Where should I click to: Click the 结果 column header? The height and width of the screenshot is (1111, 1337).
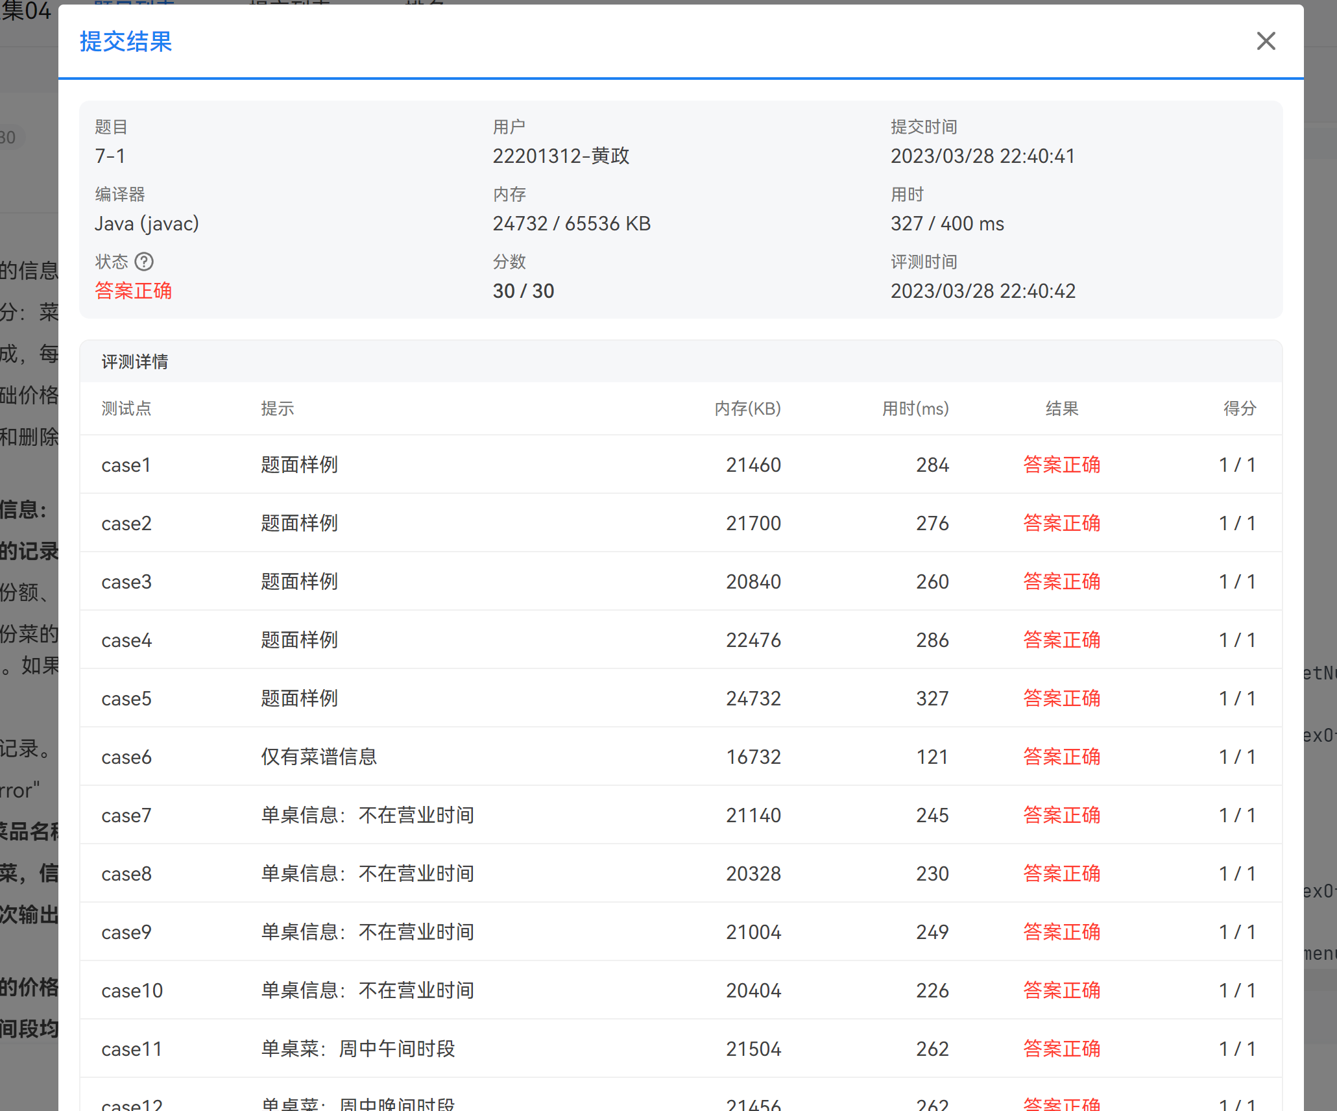coord(1061,408)
